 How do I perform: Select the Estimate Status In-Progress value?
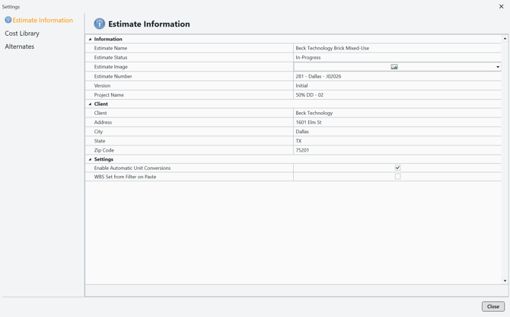point(397,57)
